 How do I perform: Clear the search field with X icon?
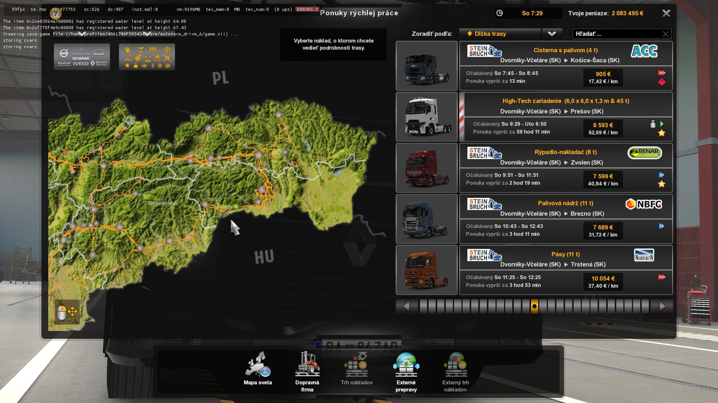pos(666,34)
